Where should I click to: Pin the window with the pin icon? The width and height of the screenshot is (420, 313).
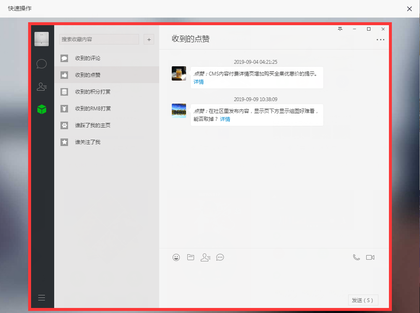[340, 29]
